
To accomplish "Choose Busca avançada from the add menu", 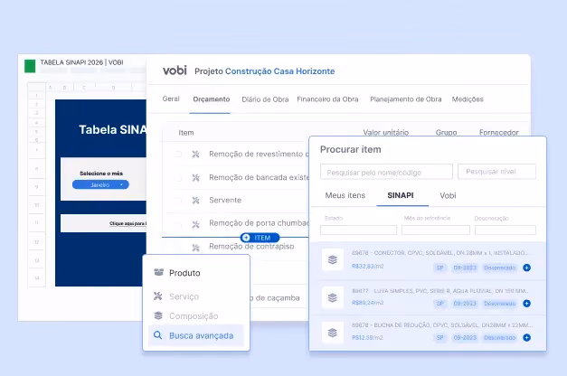I will pos(196,335).
